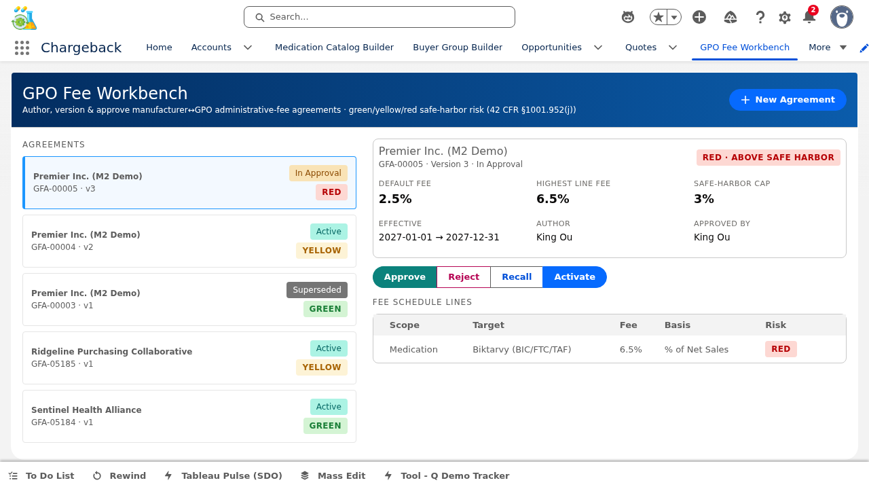Open Tool - Q Demo Tracker utility item

point(447,475)
